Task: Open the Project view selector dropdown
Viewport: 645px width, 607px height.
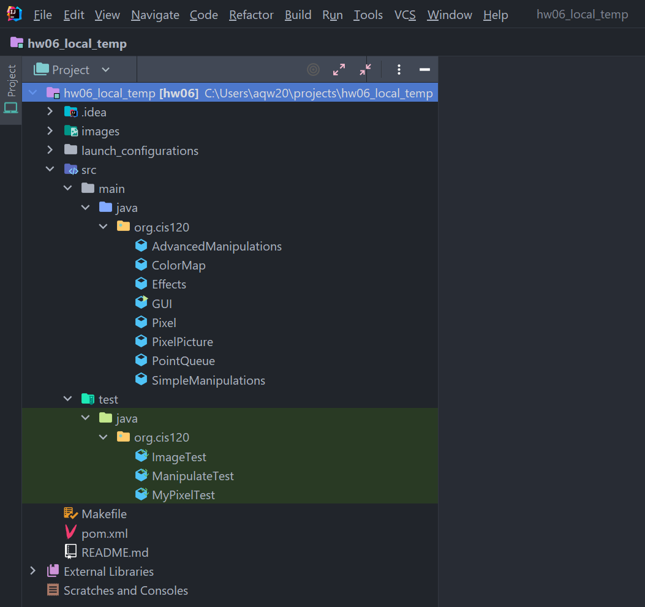Action: [x=72, y=69]
